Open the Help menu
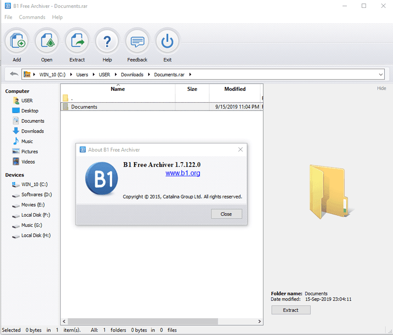Image resolution: width=393 pixels, height=335 pixels. [57, 17]
